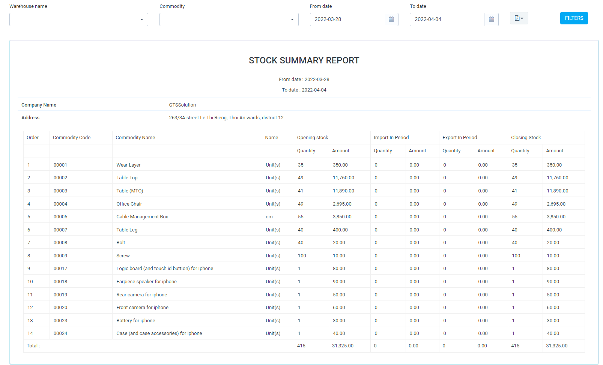
Task: Open the To date calendar icon
Action: 491,20
